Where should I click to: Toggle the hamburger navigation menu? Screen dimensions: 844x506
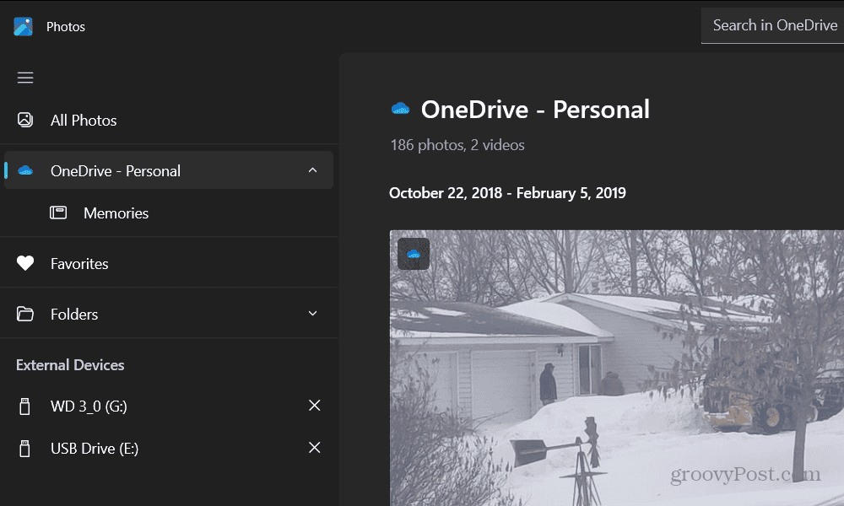tap(25, 78)
